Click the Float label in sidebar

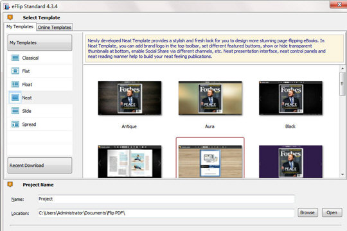[x=27, y=85]
